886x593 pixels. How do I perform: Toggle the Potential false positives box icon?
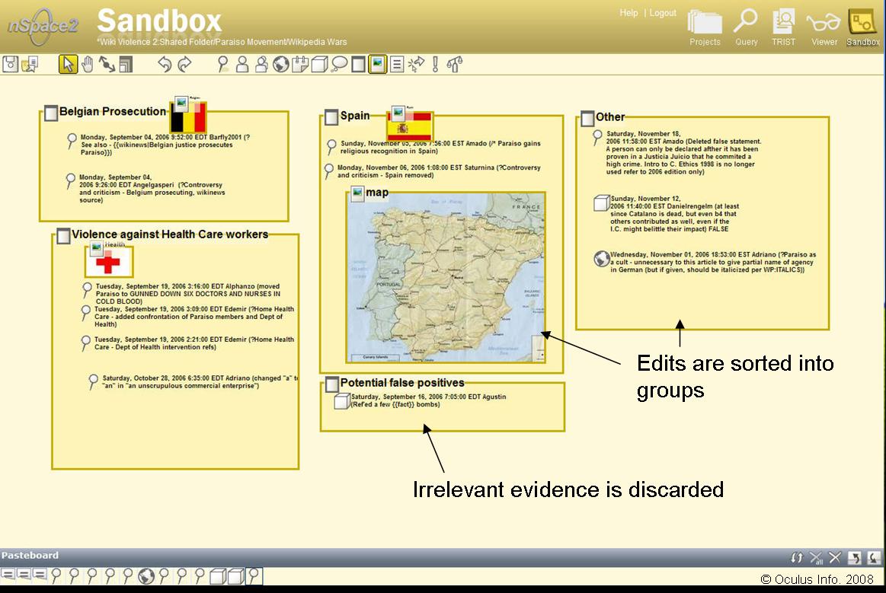332,384
